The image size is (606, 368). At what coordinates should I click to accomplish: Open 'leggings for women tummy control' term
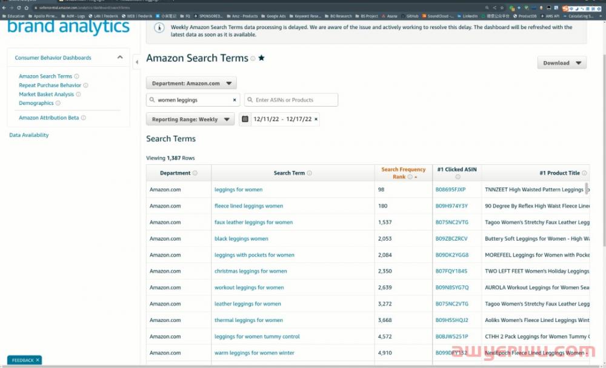point(257,336)
